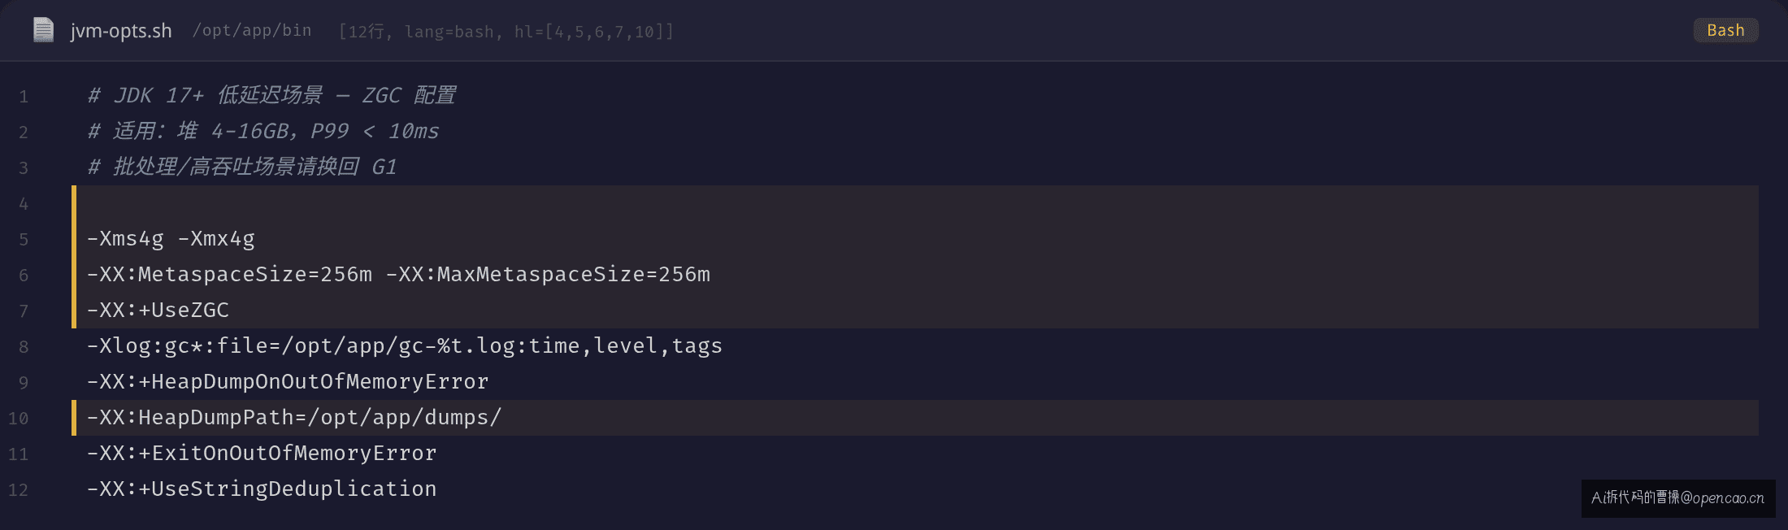Select the jvm-opts.sh file name
Screen dimensions: 1788x530
(121, 31)
